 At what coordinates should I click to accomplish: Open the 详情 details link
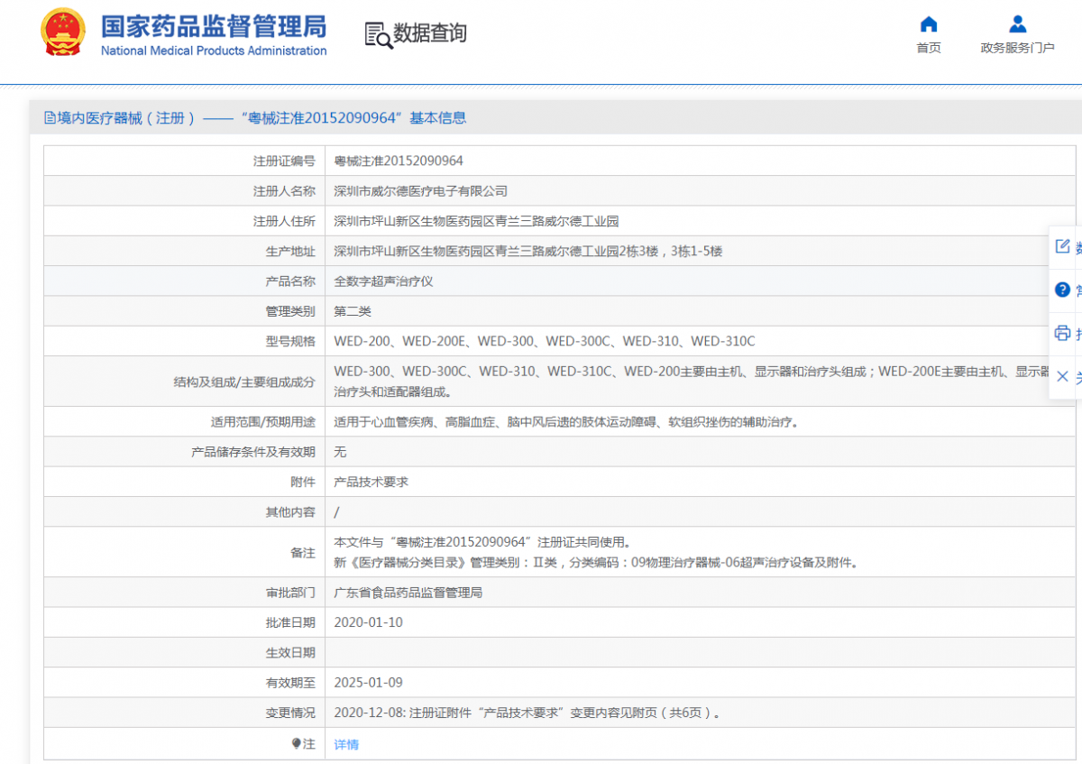point(345,742)
